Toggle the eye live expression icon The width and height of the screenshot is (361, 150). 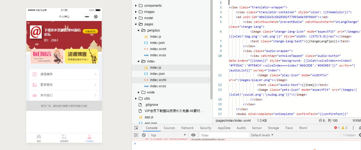[x=193, y=135]
